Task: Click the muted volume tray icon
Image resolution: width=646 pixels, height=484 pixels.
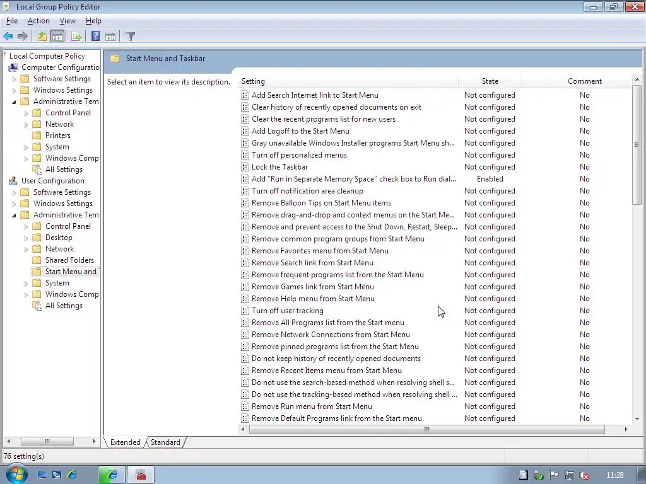Action: (584, 475)
